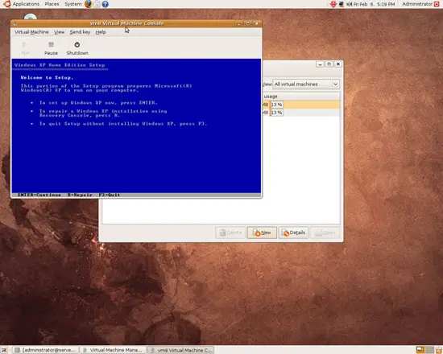Viewport: 443px width, 354px height.
Task: Open the network monitor tray icon
Action: 342,4
